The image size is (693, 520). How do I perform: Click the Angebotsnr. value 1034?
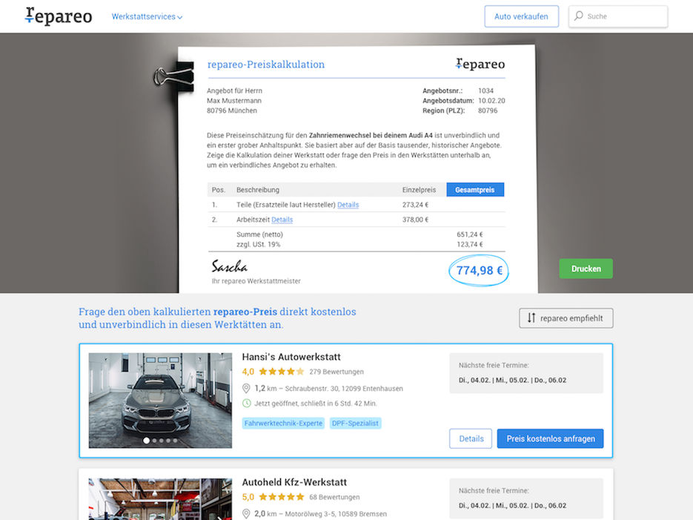click(x=485, y=90)
